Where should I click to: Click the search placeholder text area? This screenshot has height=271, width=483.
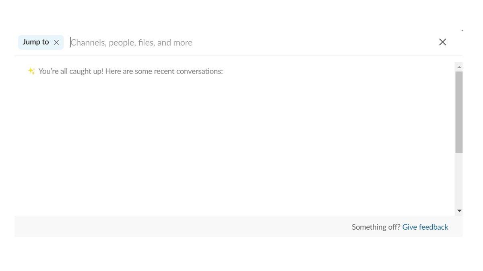[x=131, y=42]
